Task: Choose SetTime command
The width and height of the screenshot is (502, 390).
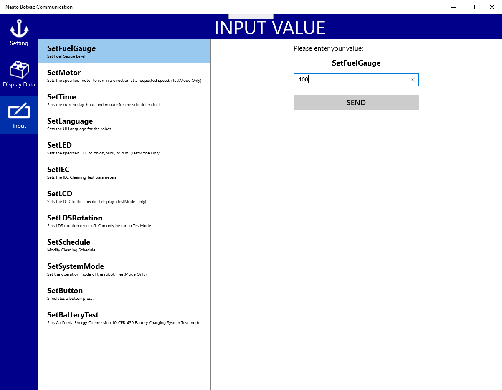Action: pos(124,100)
